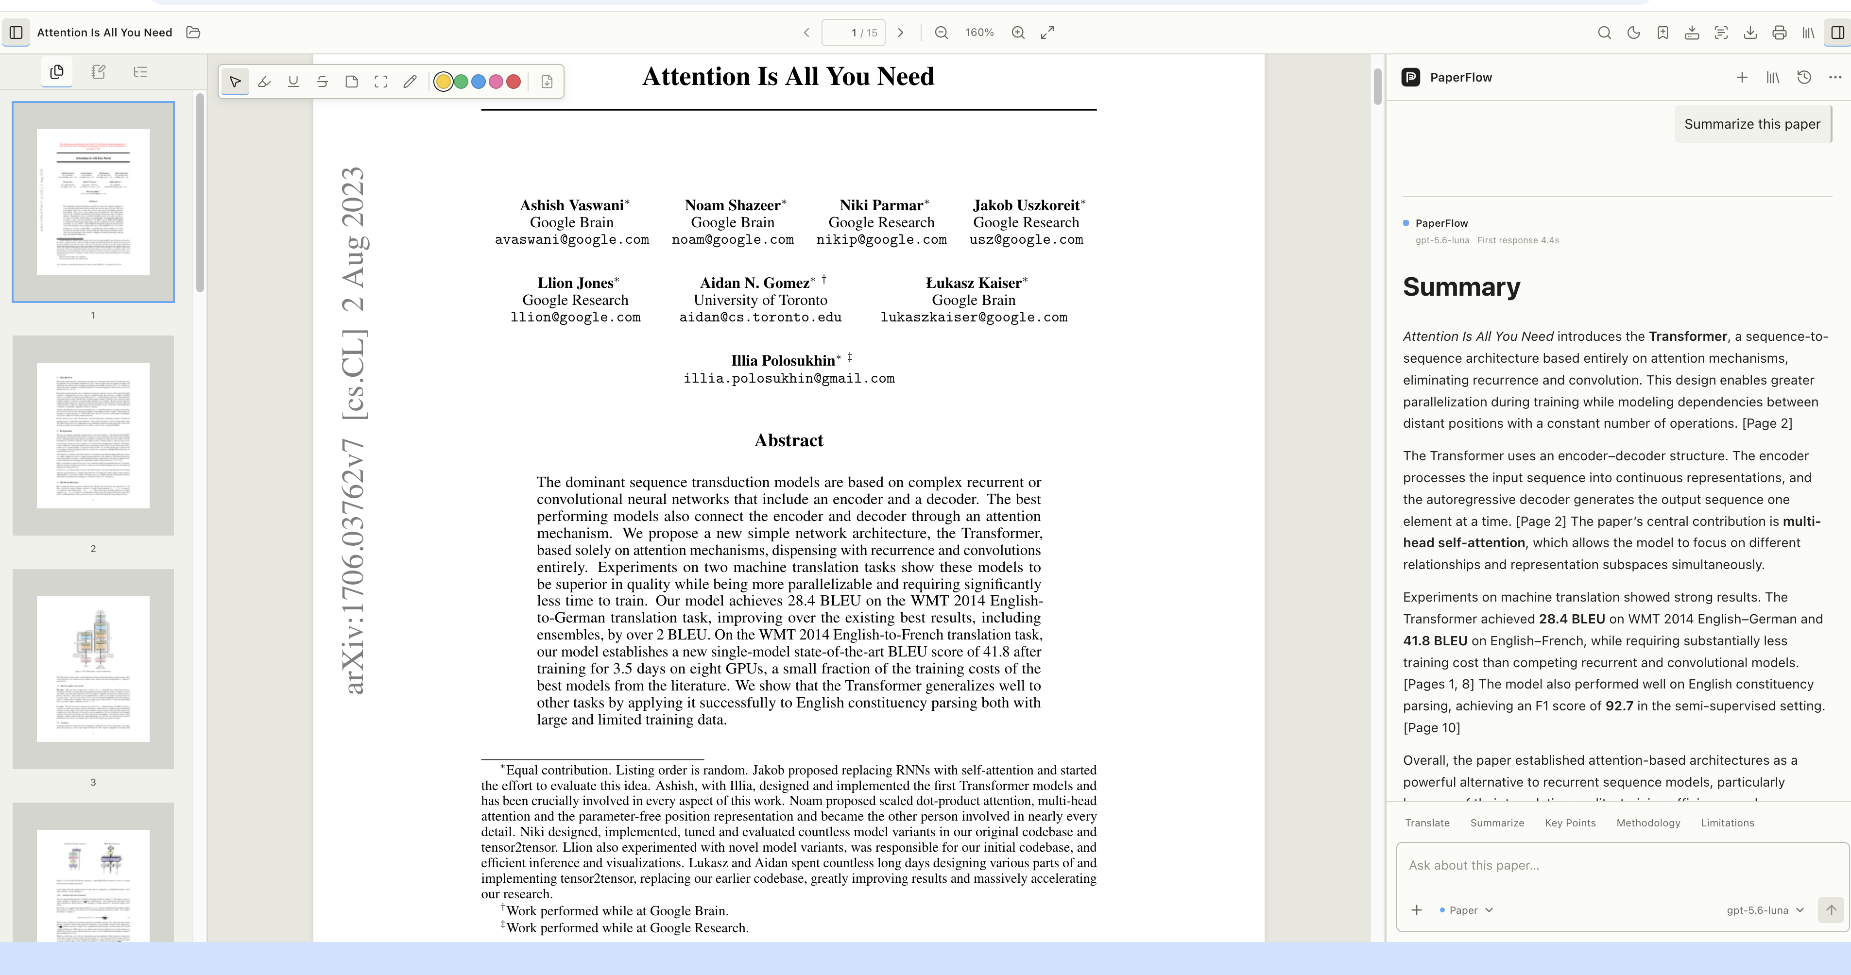
Task: Enter fullscreen with the expand arrows icon
Action: pyautogui.click(x=1047, y=33)
